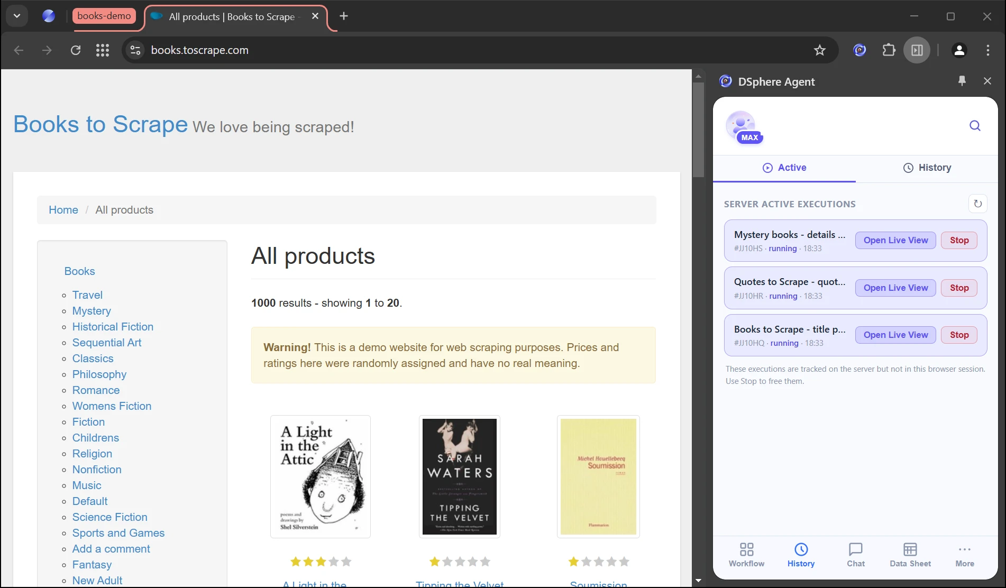Open the Workflow section in bottom nav
The height and width of the screenshot is (588, 1006).
[x=746, y=555]
